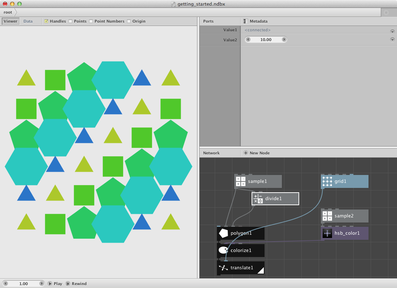This screenshot has width=397, height=288.
Task: Select the grid1 node's grid icon
Action: (x=327, y=181)
